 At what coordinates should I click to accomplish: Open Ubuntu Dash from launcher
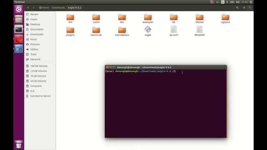tap(18, 9)
